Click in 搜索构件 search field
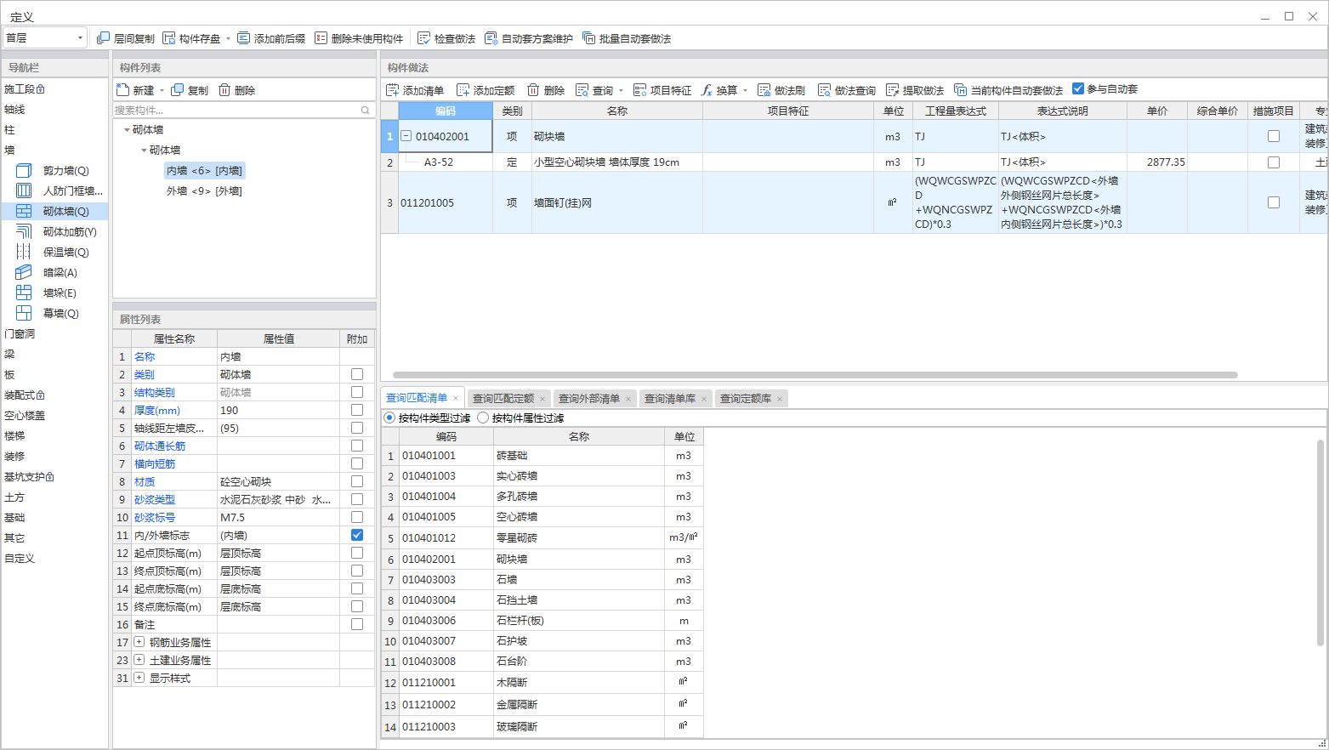The height and width of the screenshot is (750, 1329). pos(236,110)
